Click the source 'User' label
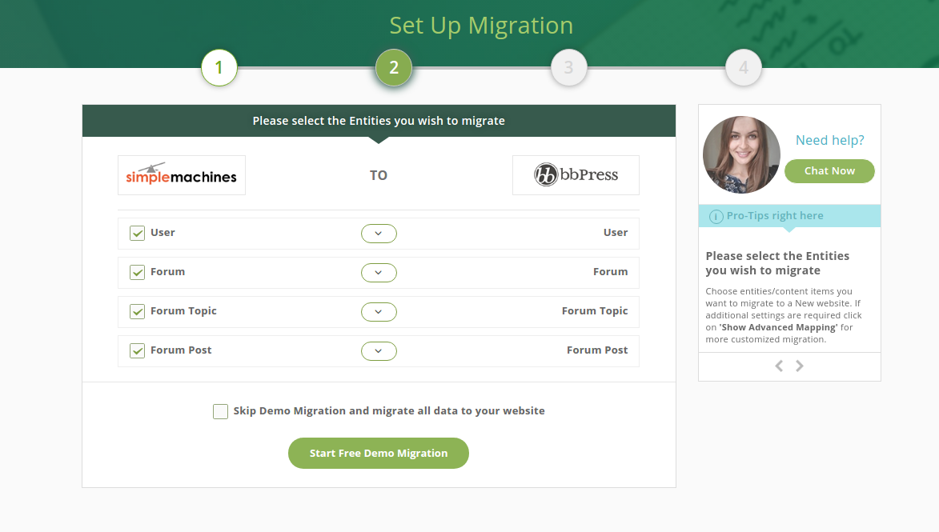The height and width of the screenshot is (532, 939). coord(163,233)
